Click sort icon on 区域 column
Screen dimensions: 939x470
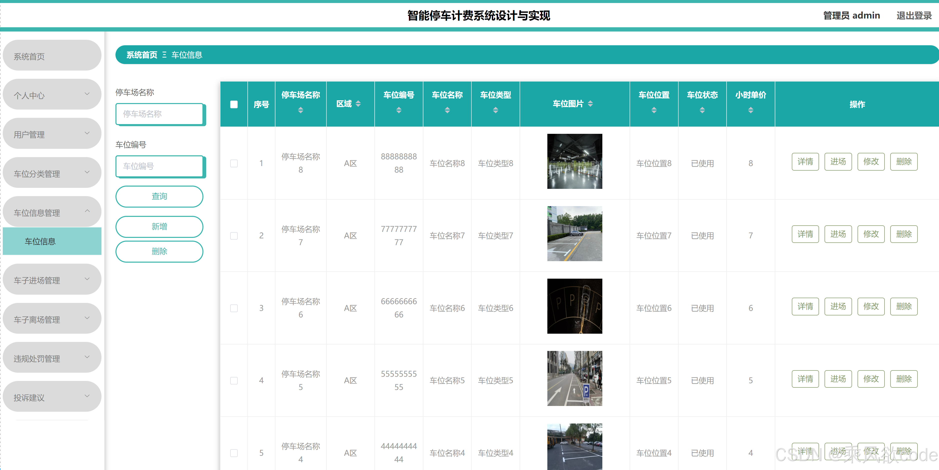[358, 104]
